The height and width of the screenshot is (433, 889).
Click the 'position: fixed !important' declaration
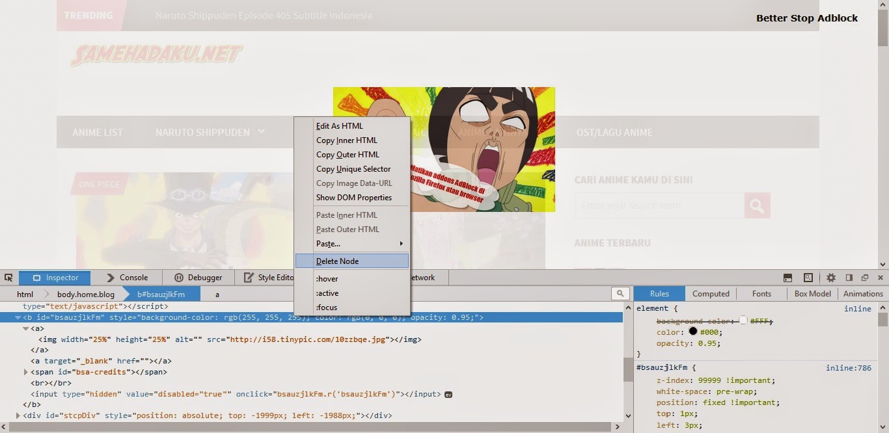pos(718,402)
